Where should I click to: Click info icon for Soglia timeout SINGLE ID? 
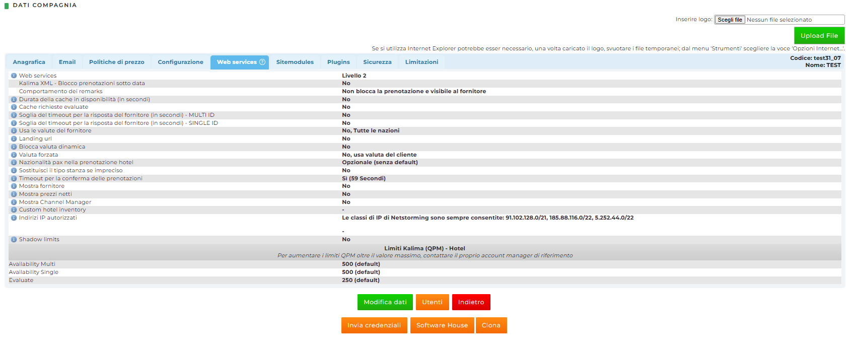click(14, 123)
